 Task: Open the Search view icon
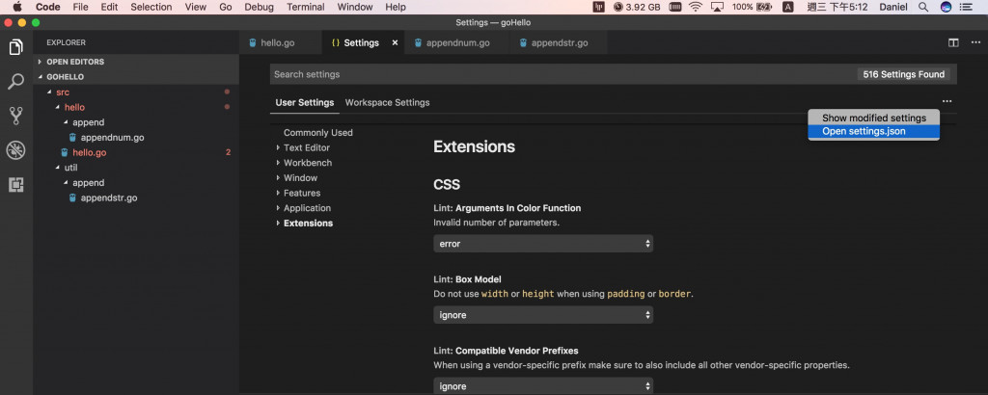[15, 82]
